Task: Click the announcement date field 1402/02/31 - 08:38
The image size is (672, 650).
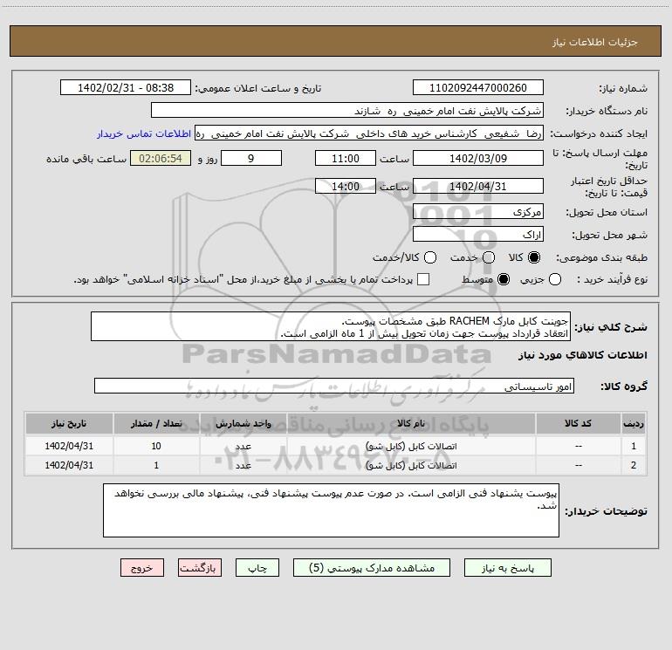Action: [x=126, y=88]
